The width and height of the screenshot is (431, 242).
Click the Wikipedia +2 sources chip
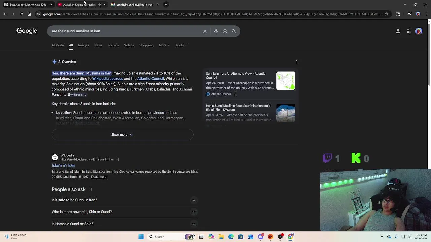point(77,95)
